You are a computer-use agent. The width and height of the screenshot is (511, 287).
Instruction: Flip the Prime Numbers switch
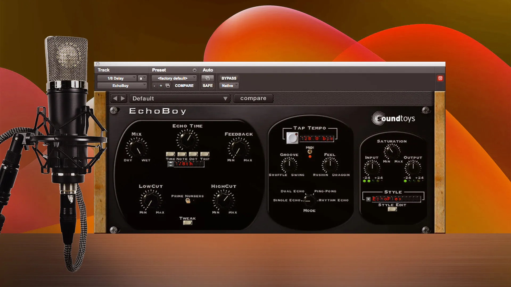pyautogui.click(x=188, y=201)
